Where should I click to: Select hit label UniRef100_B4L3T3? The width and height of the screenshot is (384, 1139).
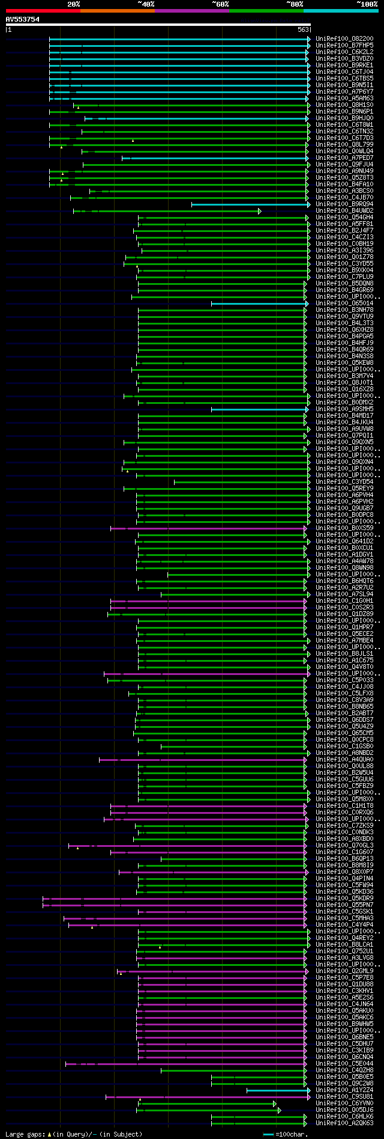point(345,323)
